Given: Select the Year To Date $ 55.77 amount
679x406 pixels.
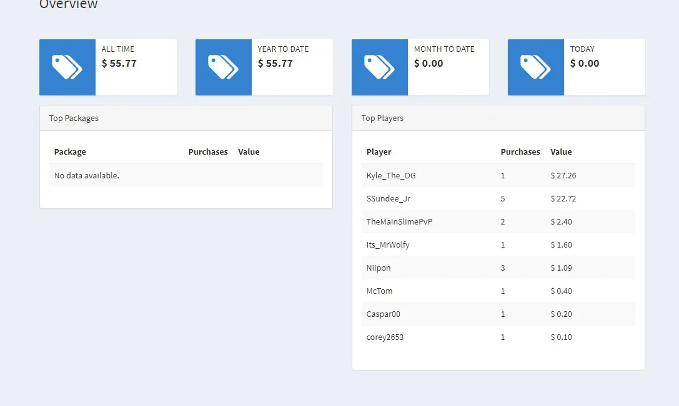Looking at the screenshot, I should pyautogui.click(x=275, y=63).
